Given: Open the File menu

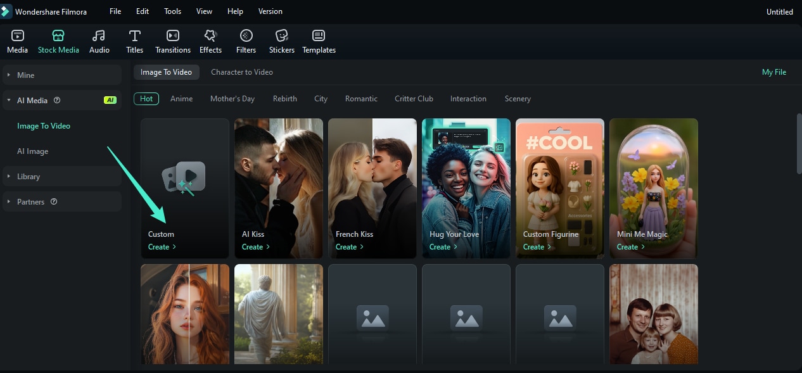Looking at the screenshot, I should click(x=115, y=11).
